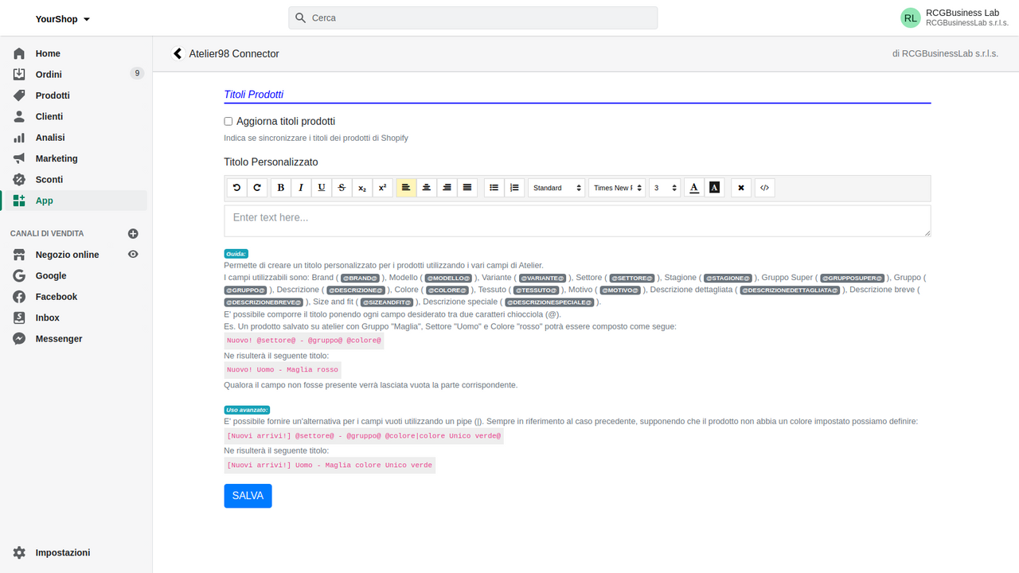
Task: Enable the Aggiorna titoli prodotti checkbox
Action: 228,122
